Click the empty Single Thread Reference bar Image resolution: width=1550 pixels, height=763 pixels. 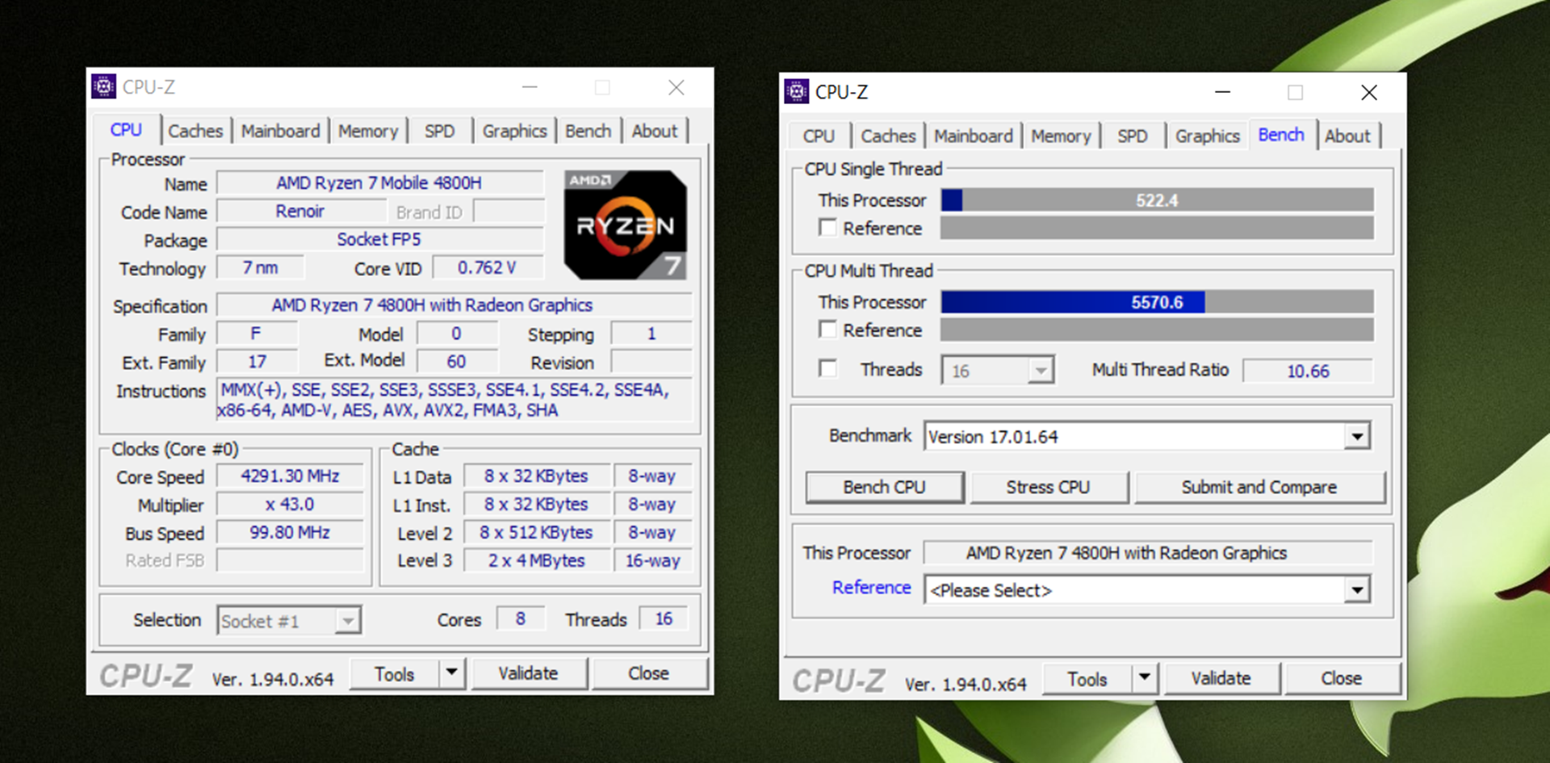point(1157,228)
